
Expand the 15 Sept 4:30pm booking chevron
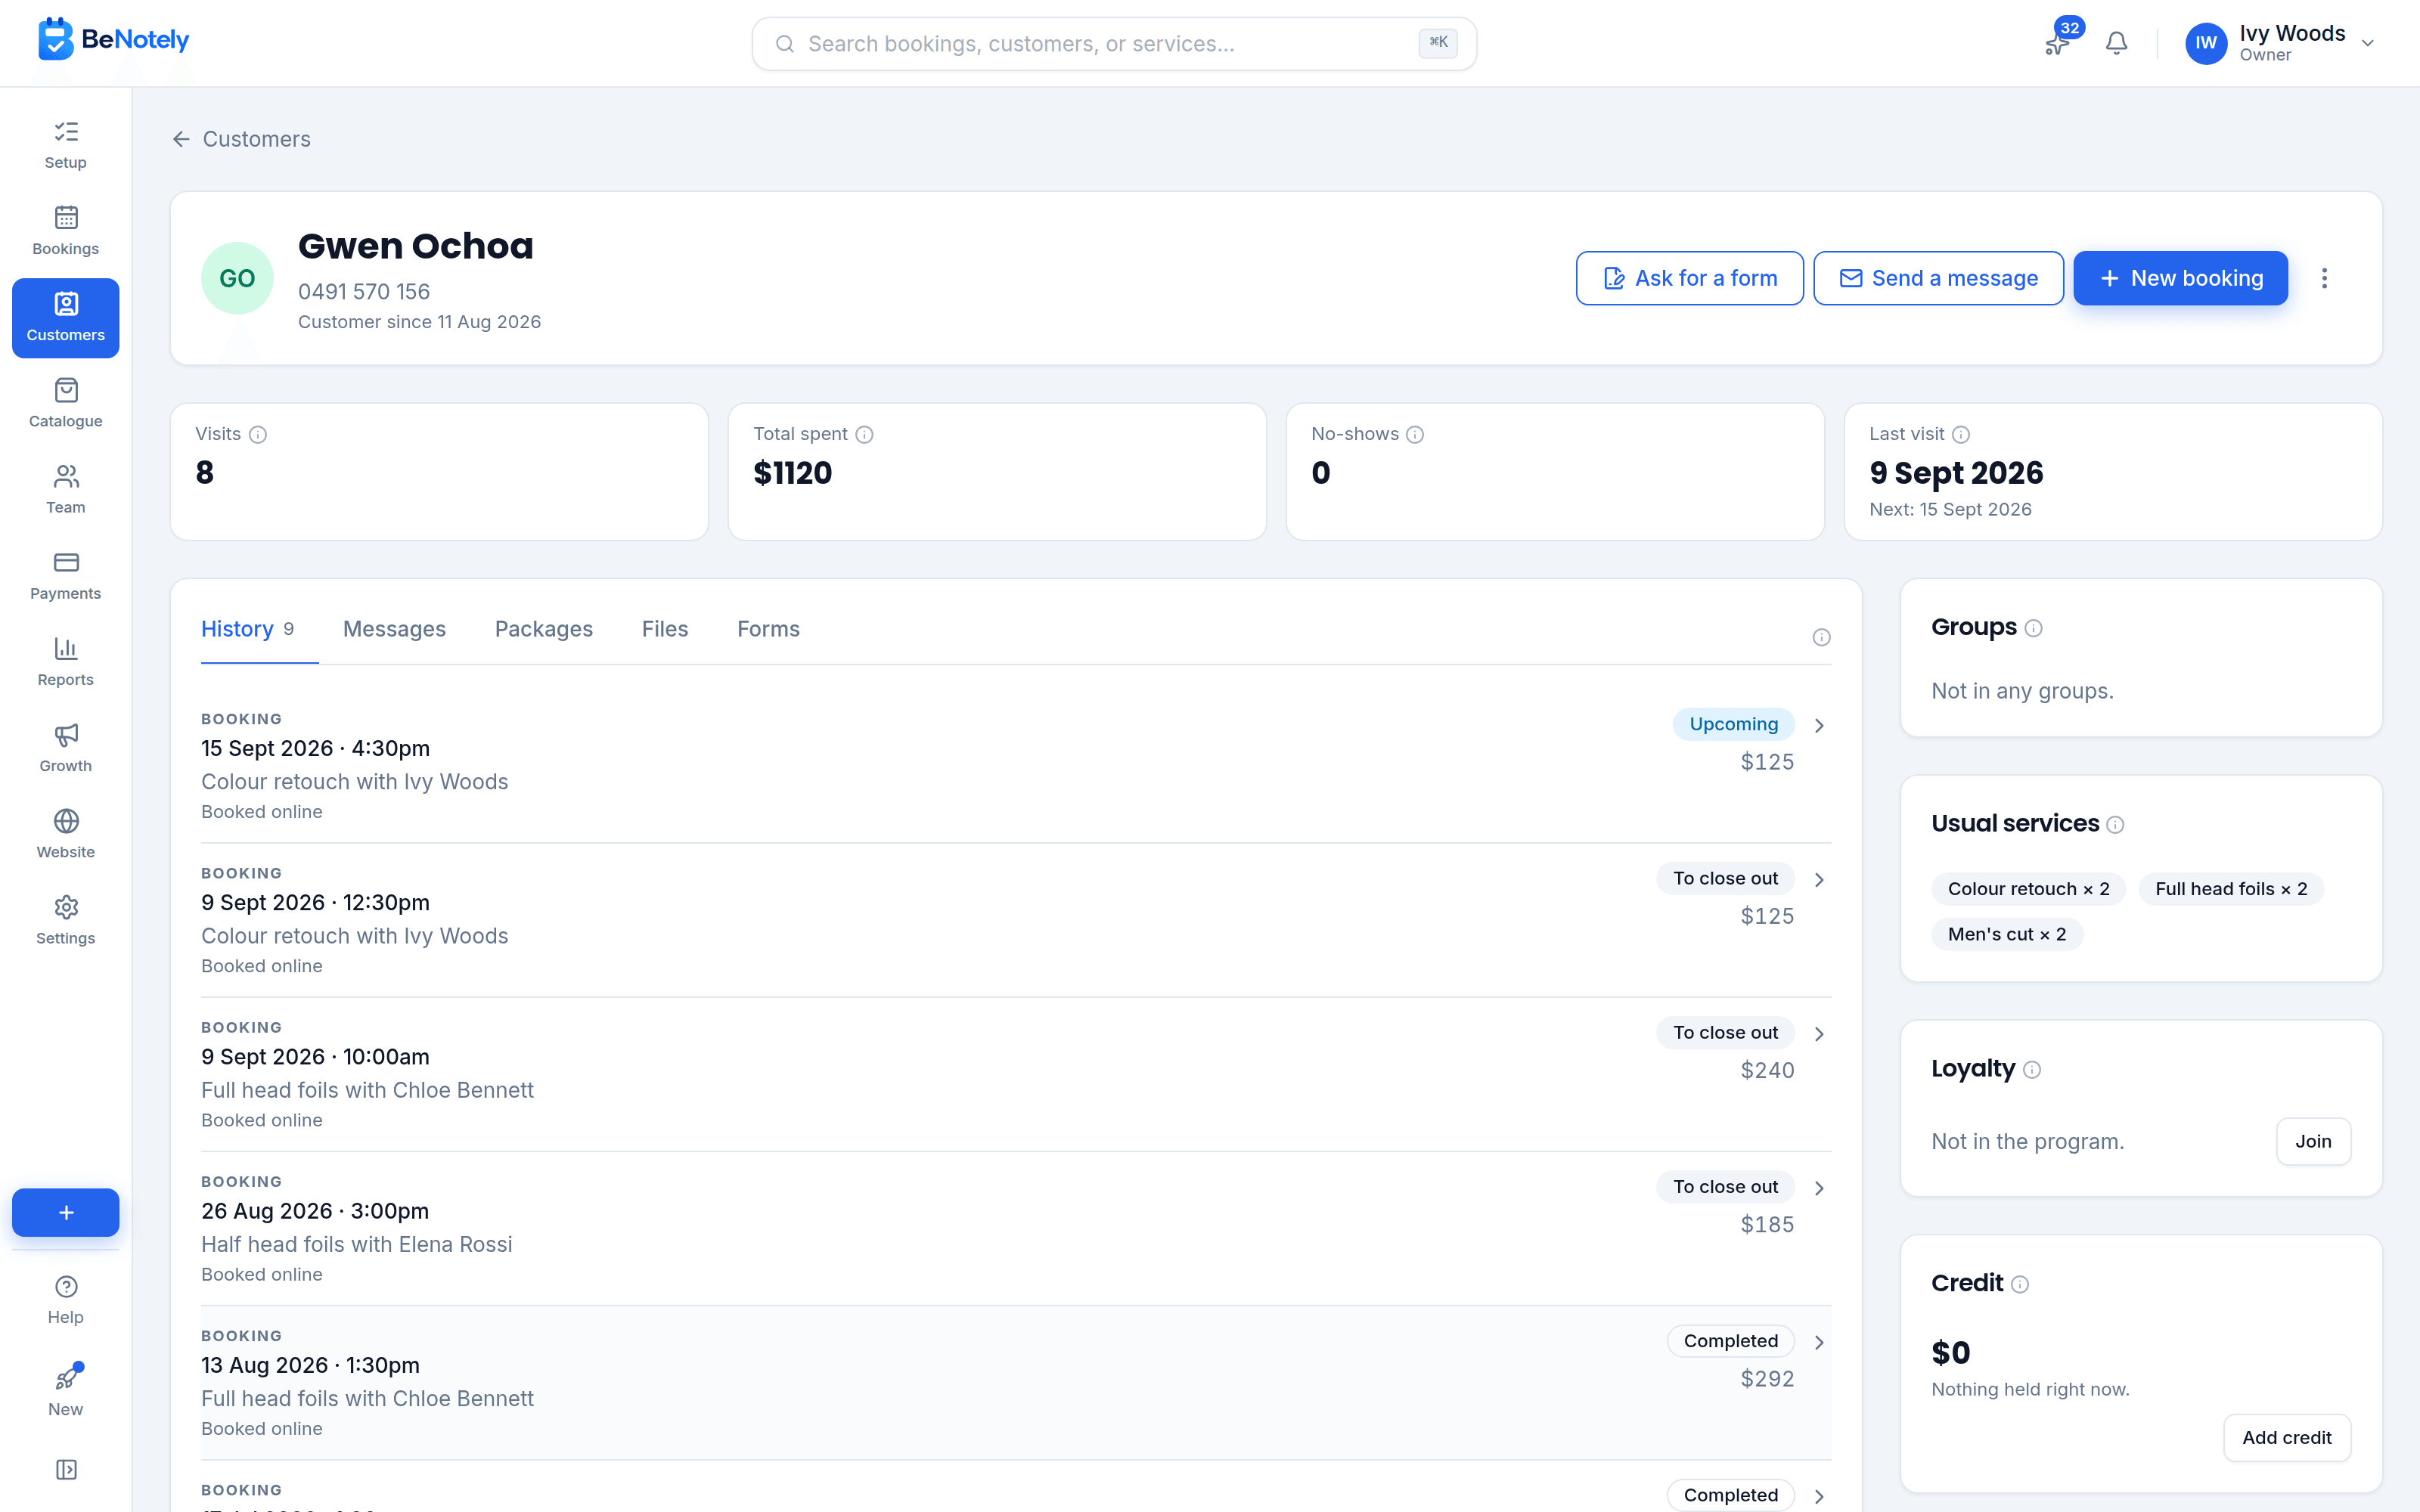(1819, 725)
